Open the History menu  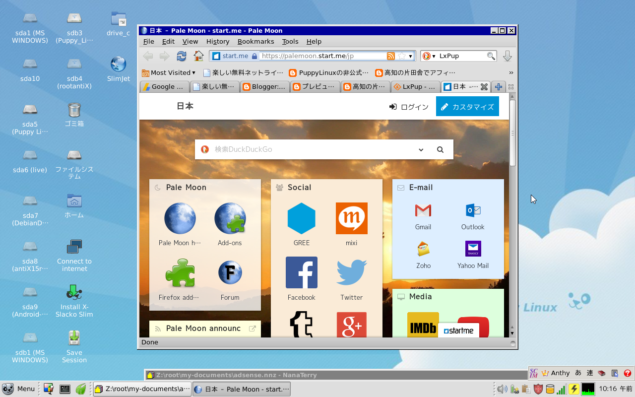[218, 42]
